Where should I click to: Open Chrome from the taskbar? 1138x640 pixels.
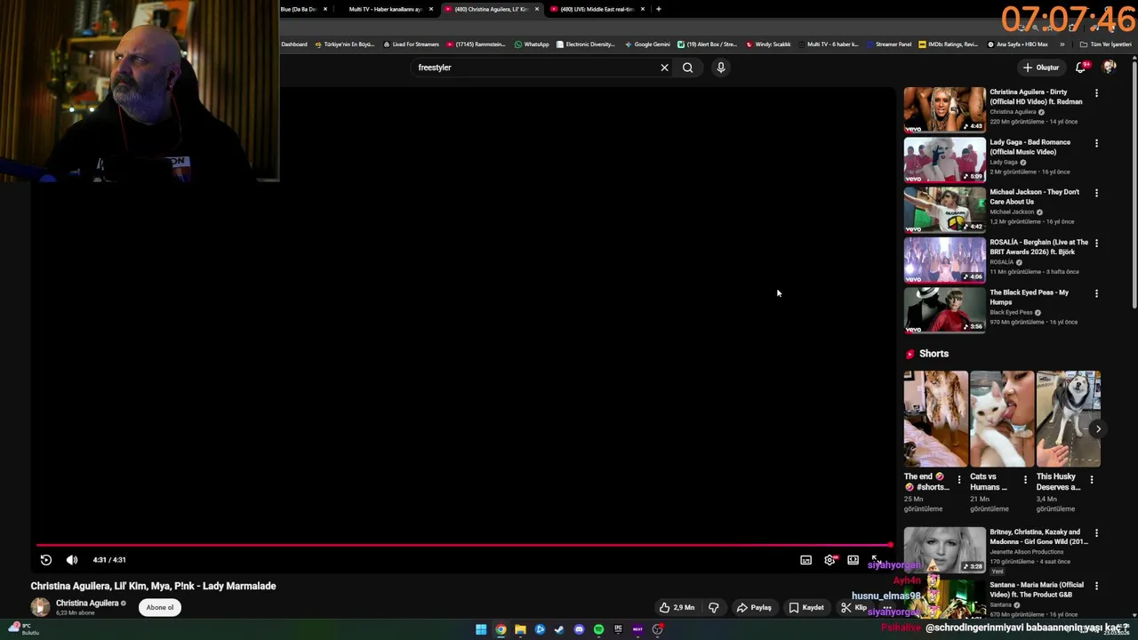(x=501, y=629)
